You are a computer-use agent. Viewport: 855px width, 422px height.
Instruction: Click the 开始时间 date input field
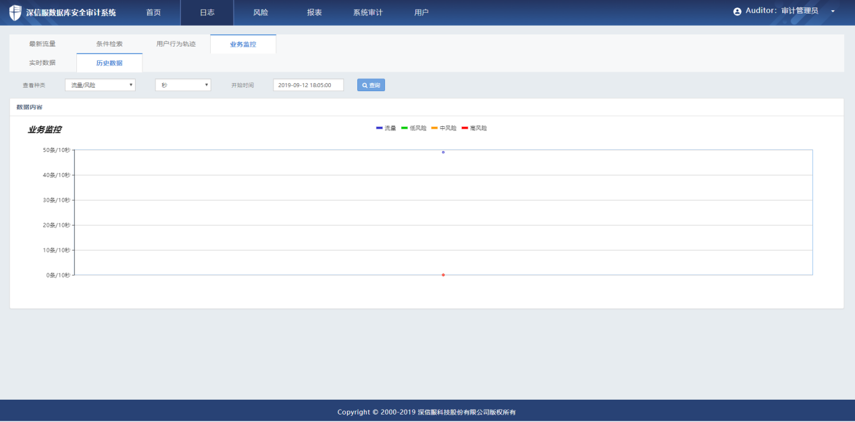pyautogui.click(x=308, y=85)
